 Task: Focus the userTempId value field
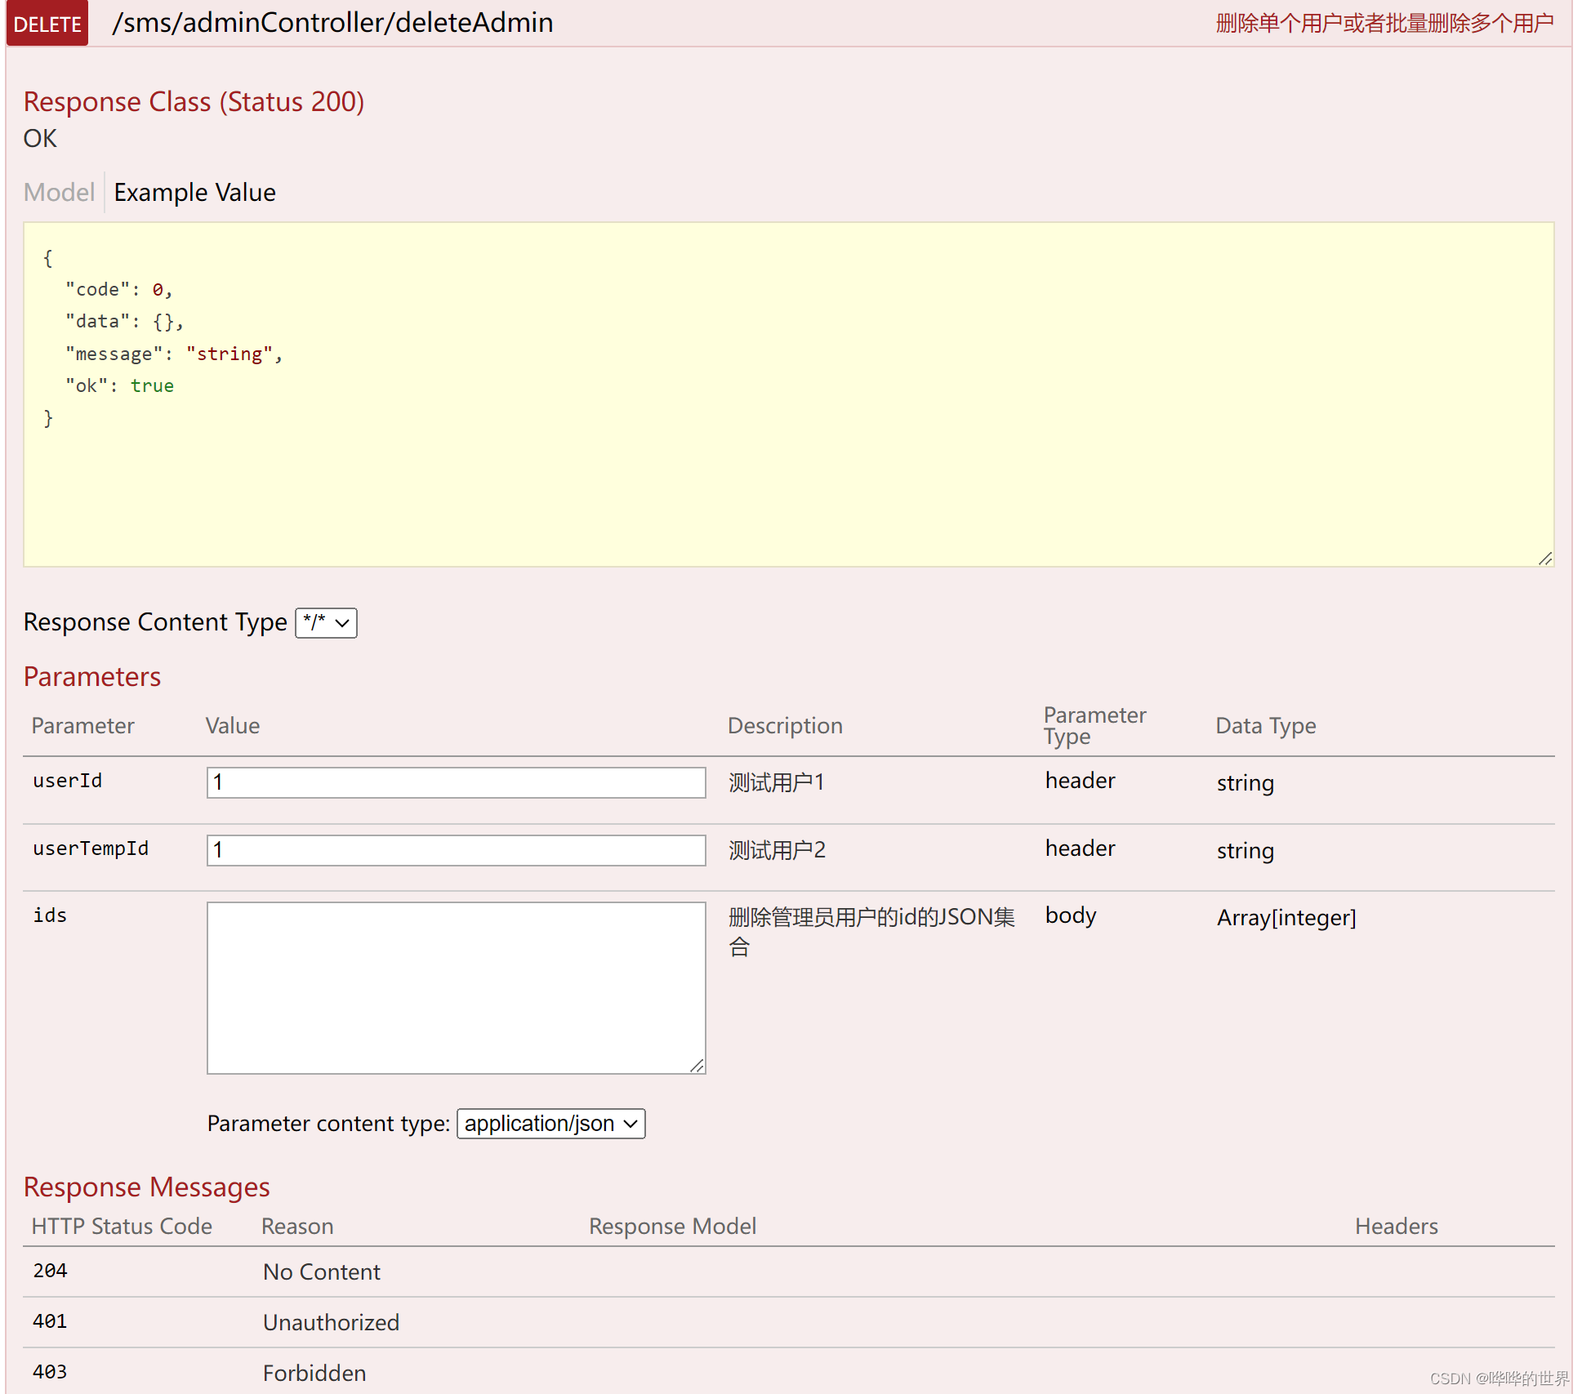(x=456, y=850)
